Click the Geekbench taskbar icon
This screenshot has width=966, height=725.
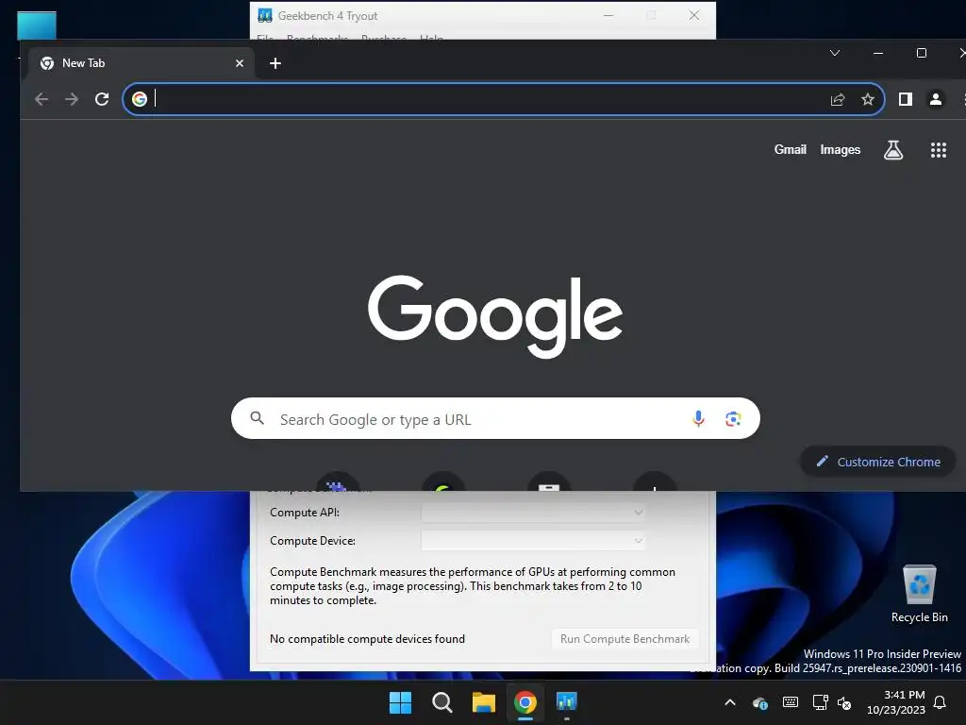[567, 702]
